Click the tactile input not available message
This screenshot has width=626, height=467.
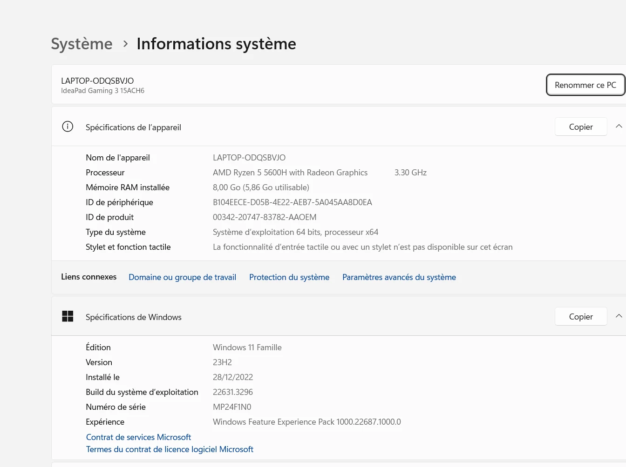[362, 247]
